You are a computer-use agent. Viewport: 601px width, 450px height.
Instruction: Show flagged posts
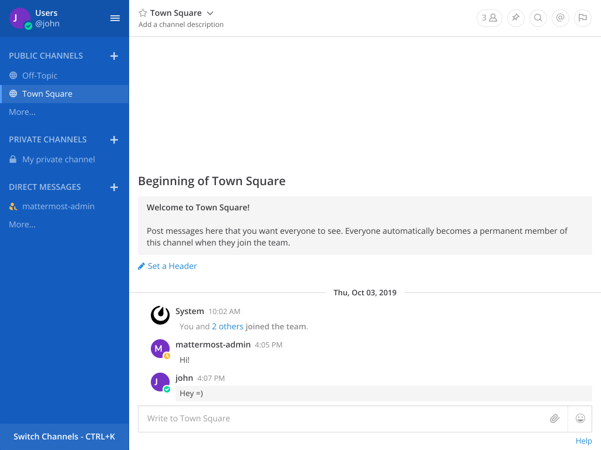(582, 18)
